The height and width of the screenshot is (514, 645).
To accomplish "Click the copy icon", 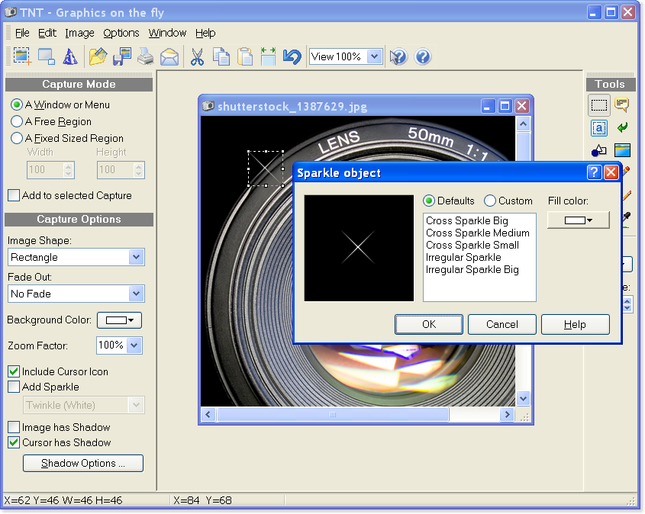I will point(221,56).
